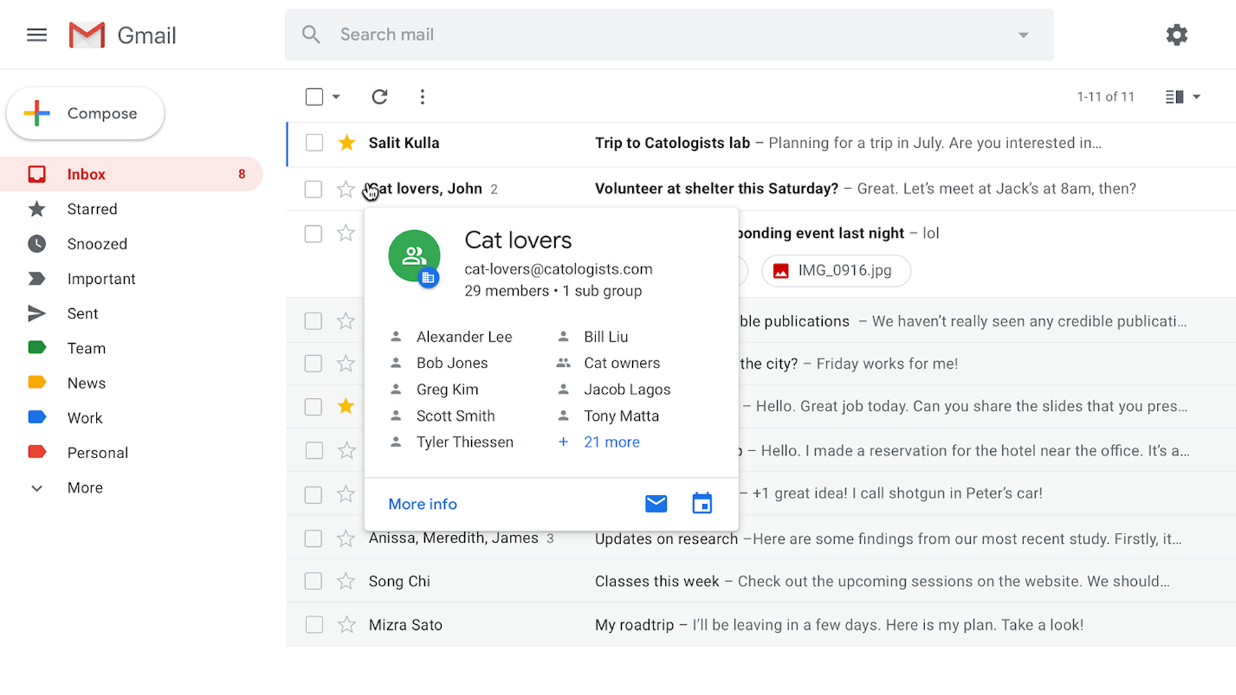The image size is (1236, 695).
Task: Select the Work label in sidebar
Action: pos(85,416)
